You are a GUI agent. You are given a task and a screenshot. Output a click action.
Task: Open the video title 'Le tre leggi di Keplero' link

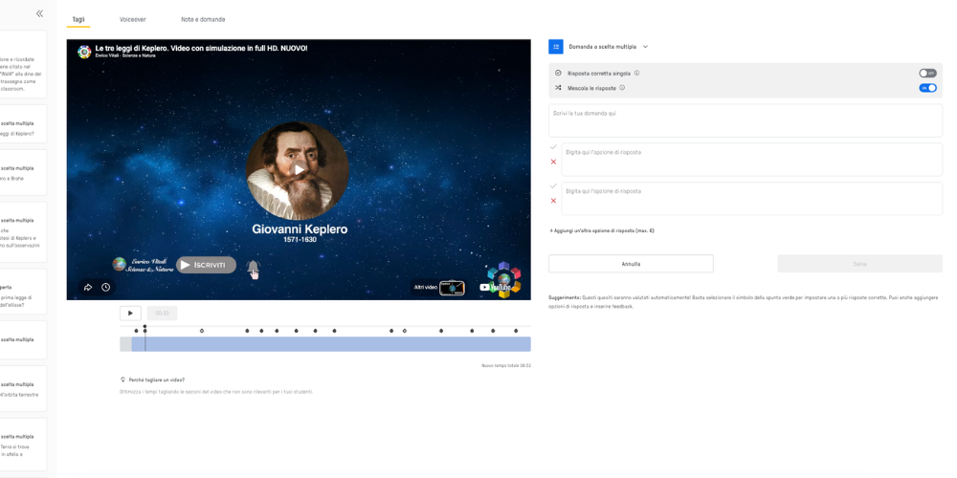[x=201, y=48]
